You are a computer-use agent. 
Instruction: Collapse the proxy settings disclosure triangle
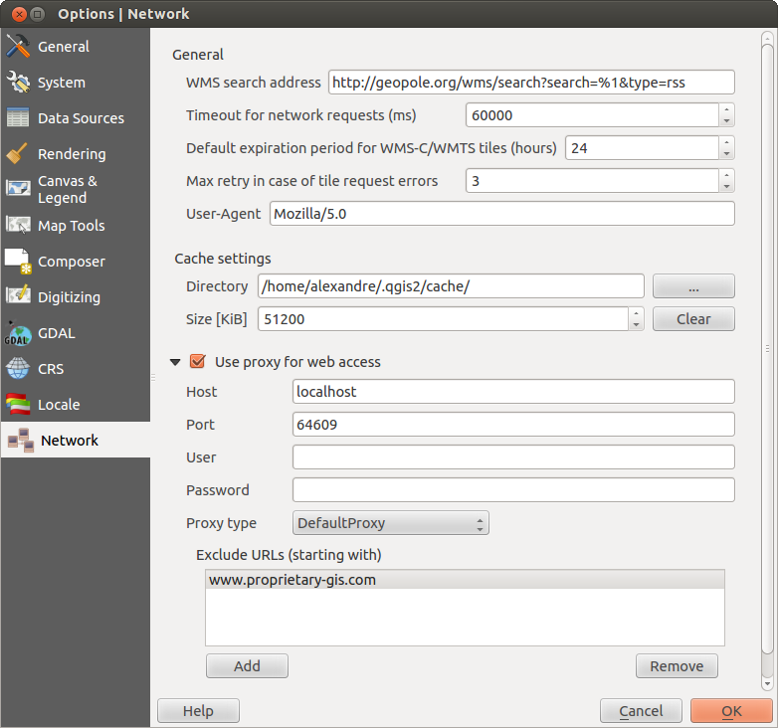click(x=175, y=363)
